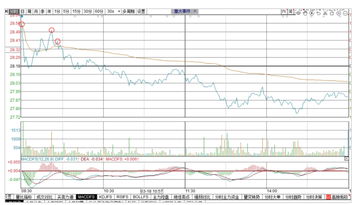Toggle the eye visibility icon
The height and width of the screenshot is (205, 355).
[x=299, y=13]
